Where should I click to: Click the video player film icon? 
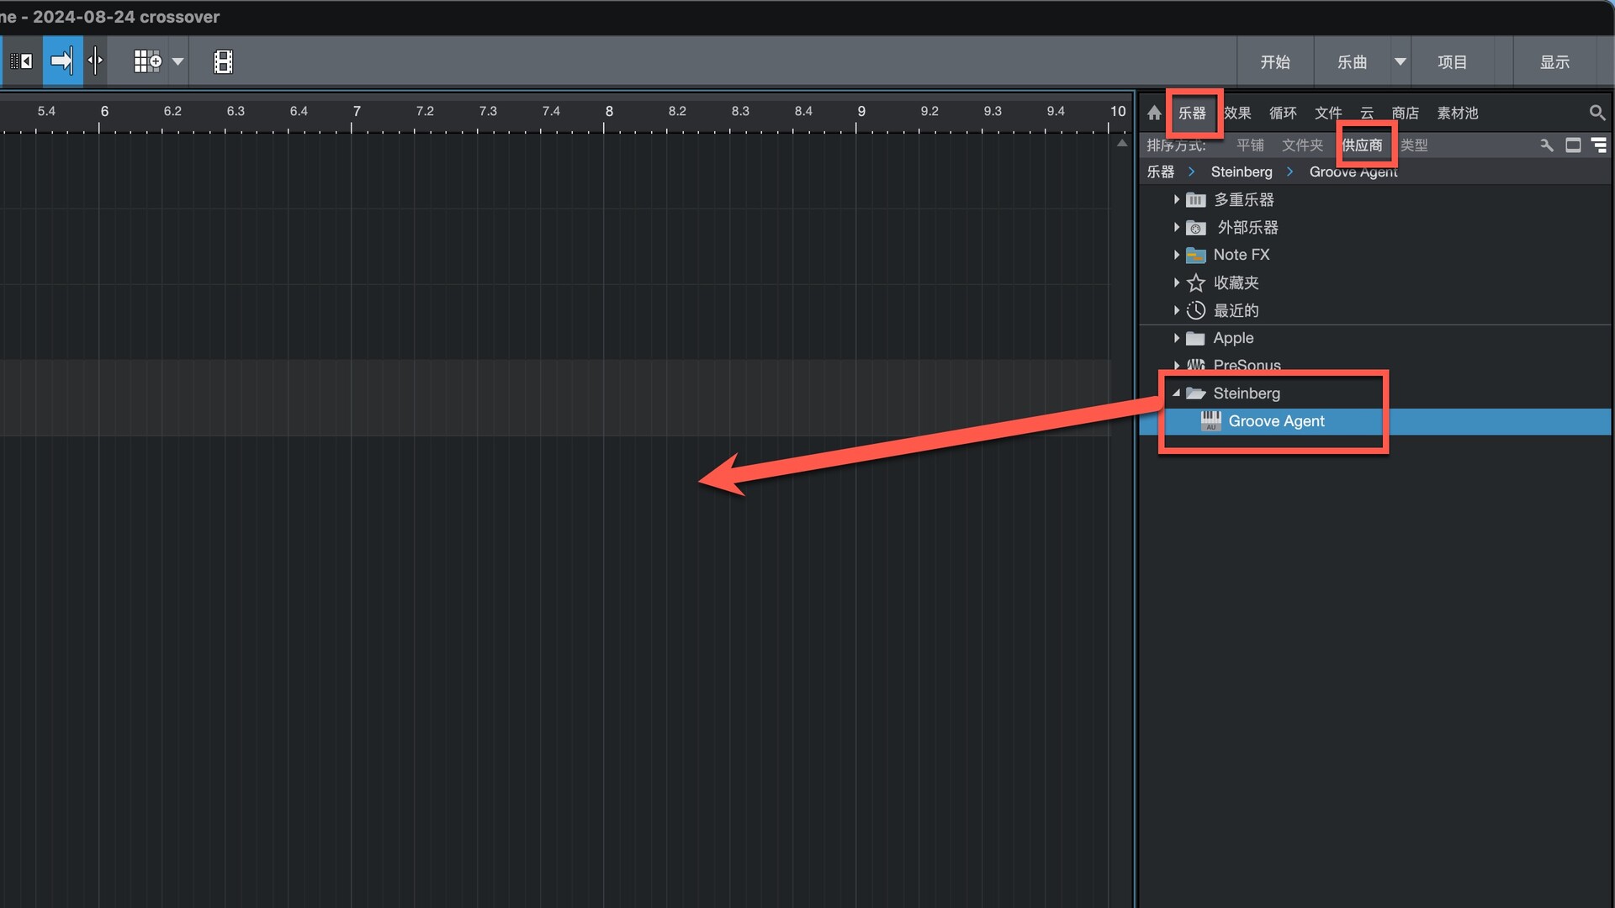pyautogui.click(x=223, y=61)
